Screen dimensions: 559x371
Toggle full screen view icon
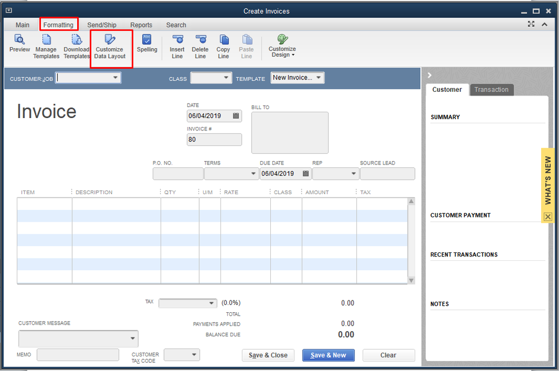(x=531, y=24)
